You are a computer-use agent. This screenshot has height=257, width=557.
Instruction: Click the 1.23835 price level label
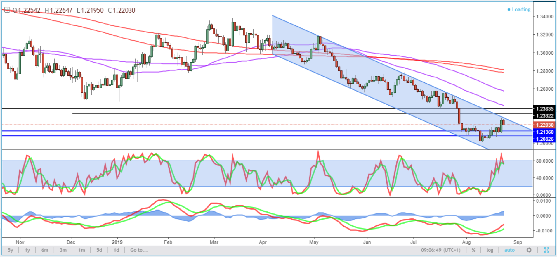click(x=544, y=108)
